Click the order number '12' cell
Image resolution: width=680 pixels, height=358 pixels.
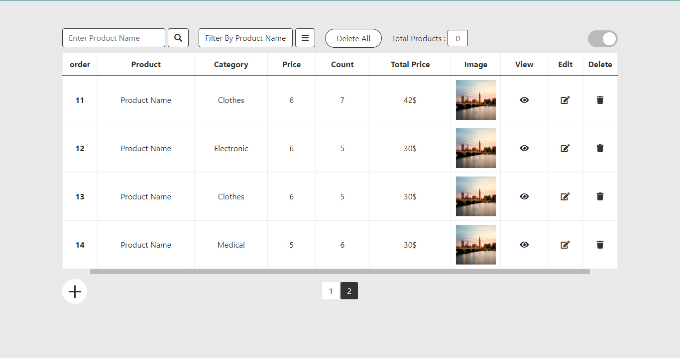[x=80, y=148]
